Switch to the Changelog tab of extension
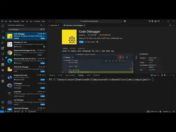 (81, 48)
